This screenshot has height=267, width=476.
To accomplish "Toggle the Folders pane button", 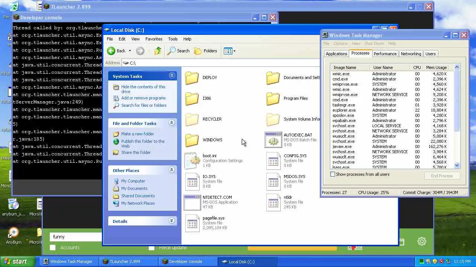I will [x=206, y=51].
